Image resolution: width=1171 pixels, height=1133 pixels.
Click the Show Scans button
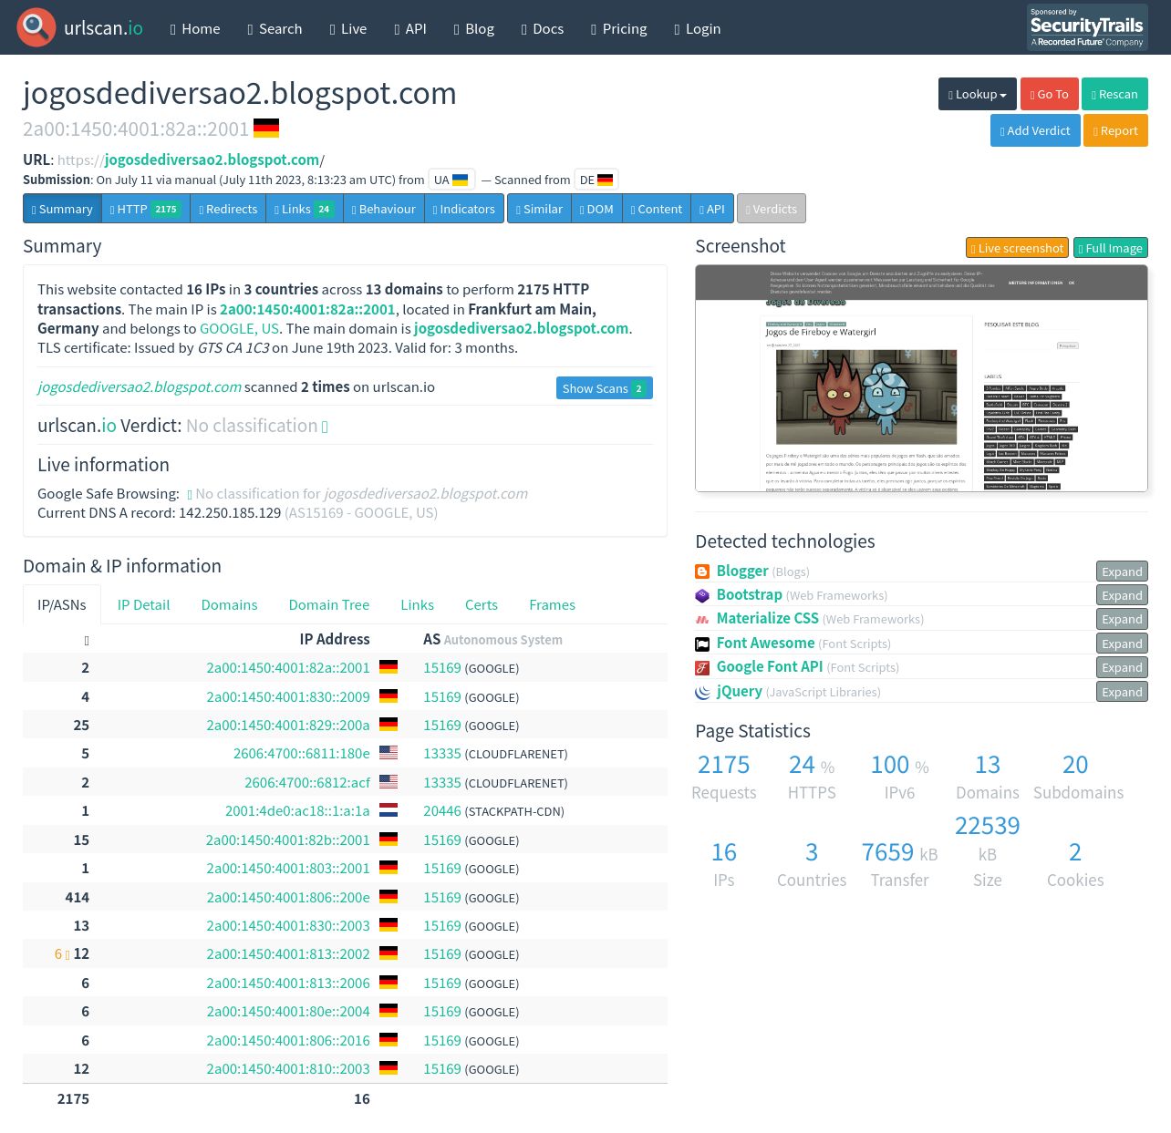point(605,388)
